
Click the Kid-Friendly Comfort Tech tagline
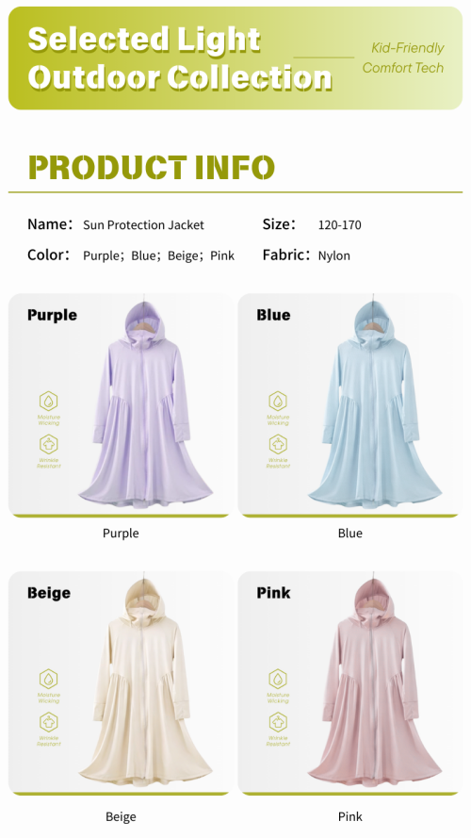404,58
